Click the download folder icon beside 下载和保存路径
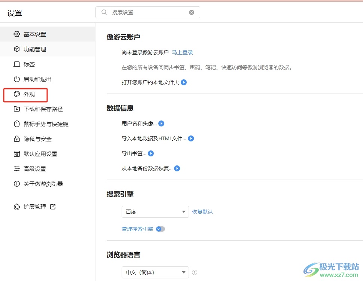Image resolution: width=363 pixels, height=281 pixels. [x=17, y=109]
